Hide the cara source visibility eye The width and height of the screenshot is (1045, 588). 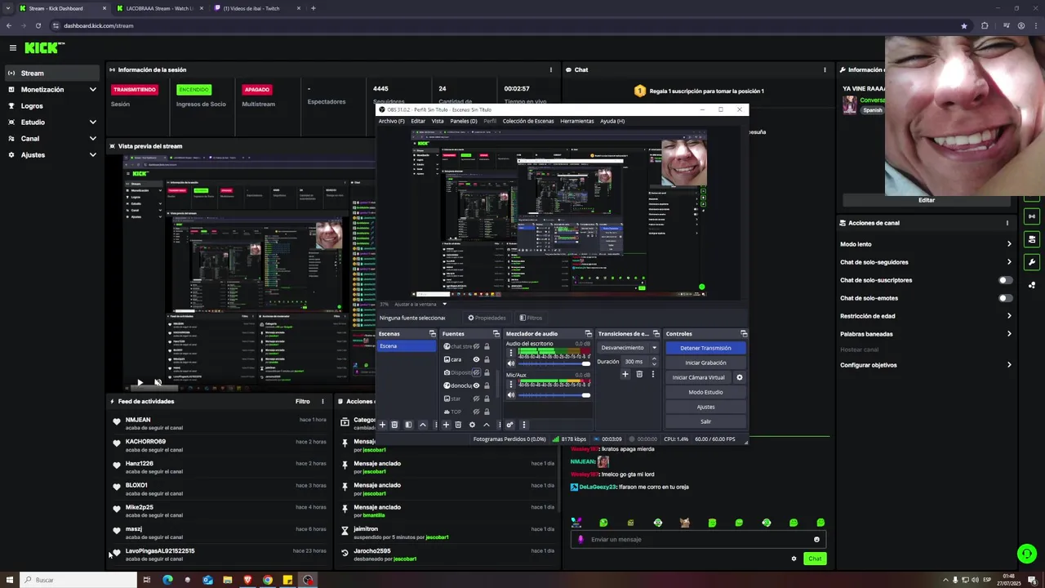(x=476, y=359)
